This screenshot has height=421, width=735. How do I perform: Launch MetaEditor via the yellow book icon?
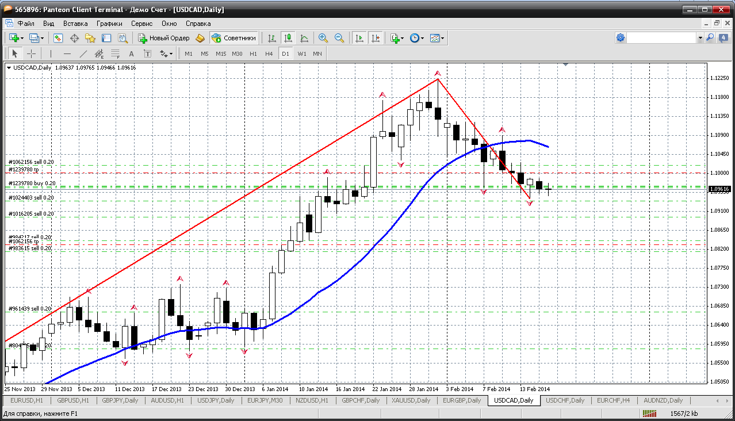pyautogui.click(x=200, y=38)
